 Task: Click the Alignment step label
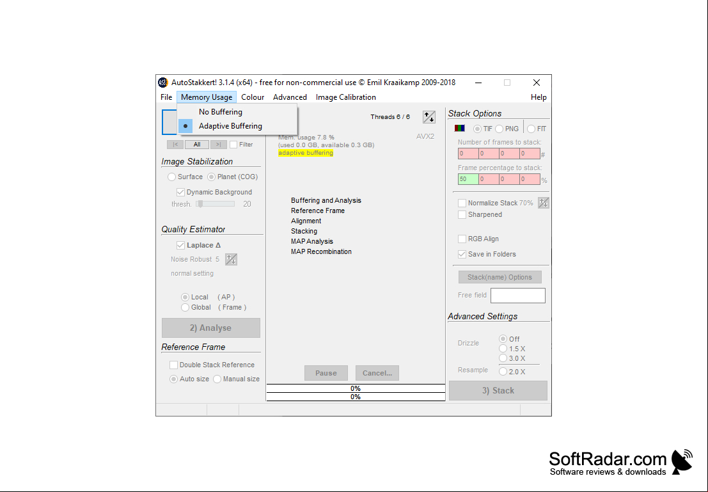click(x=306, y=221)
